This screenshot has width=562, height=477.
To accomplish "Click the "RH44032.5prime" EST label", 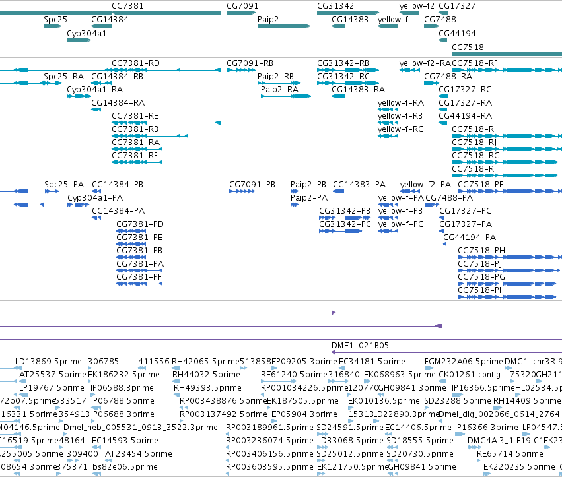I will tap(206, 375).
